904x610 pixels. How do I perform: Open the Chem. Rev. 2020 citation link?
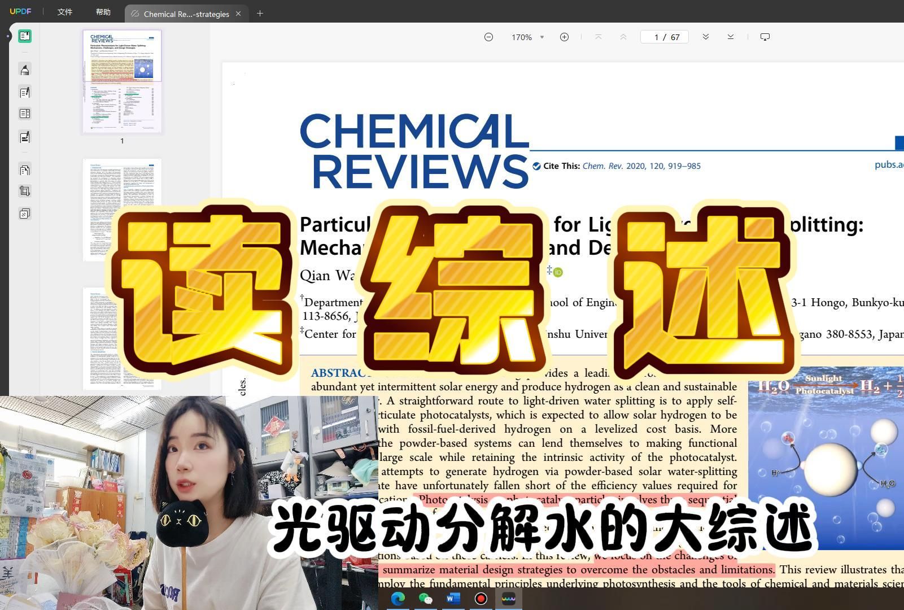click(641, 166)
